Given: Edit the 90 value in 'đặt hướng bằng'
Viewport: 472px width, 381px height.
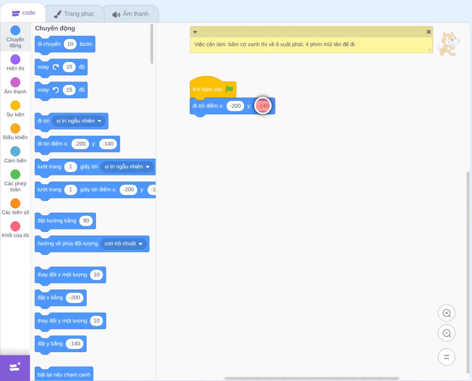Looking at the screenshot, I should (x=86, y=221).
